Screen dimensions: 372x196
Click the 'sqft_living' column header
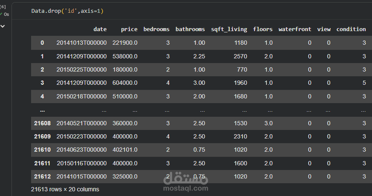[229, 29]
